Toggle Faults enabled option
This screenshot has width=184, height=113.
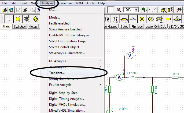click(x=59, y=23)
